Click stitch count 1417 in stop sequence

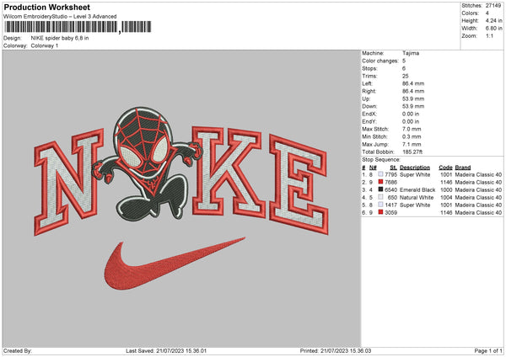pos(390,205)
